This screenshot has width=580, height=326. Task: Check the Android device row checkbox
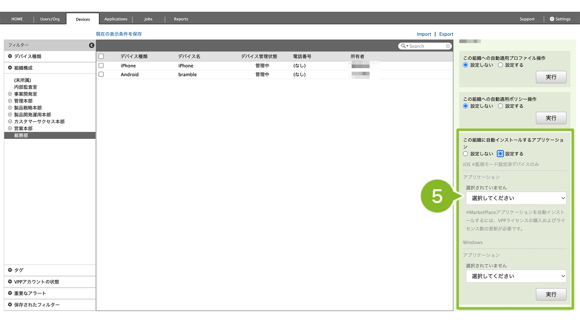click(x=101, y=74)
